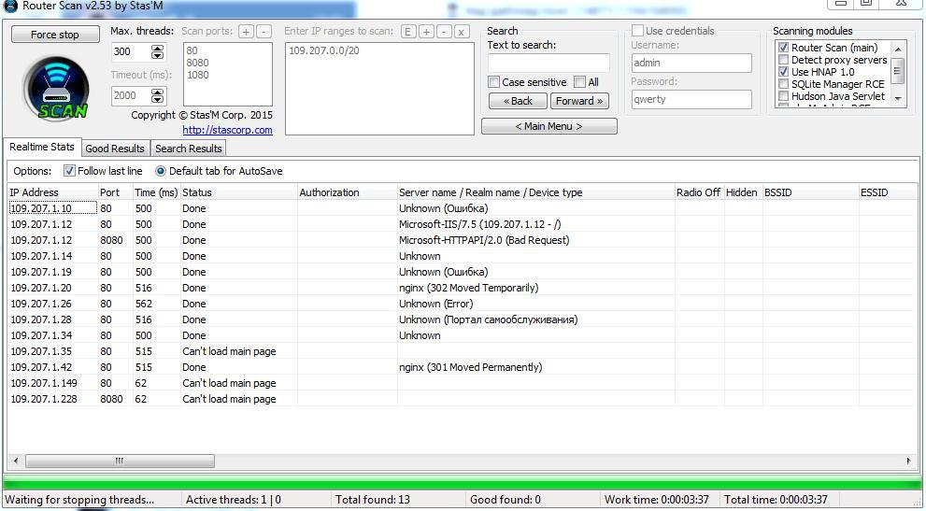Toggle the All search checkbox
Image resolution: width=926 pixels, height=511 pixels.
pos(580,82)
